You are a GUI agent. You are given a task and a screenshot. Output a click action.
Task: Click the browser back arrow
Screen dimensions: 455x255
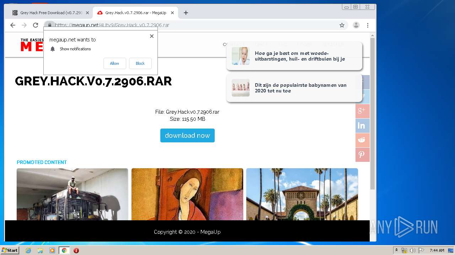[13, 25]
